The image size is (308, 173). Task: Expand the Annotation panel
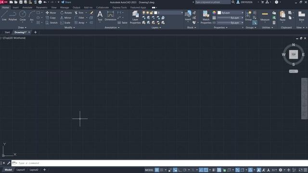click(112, 28)
